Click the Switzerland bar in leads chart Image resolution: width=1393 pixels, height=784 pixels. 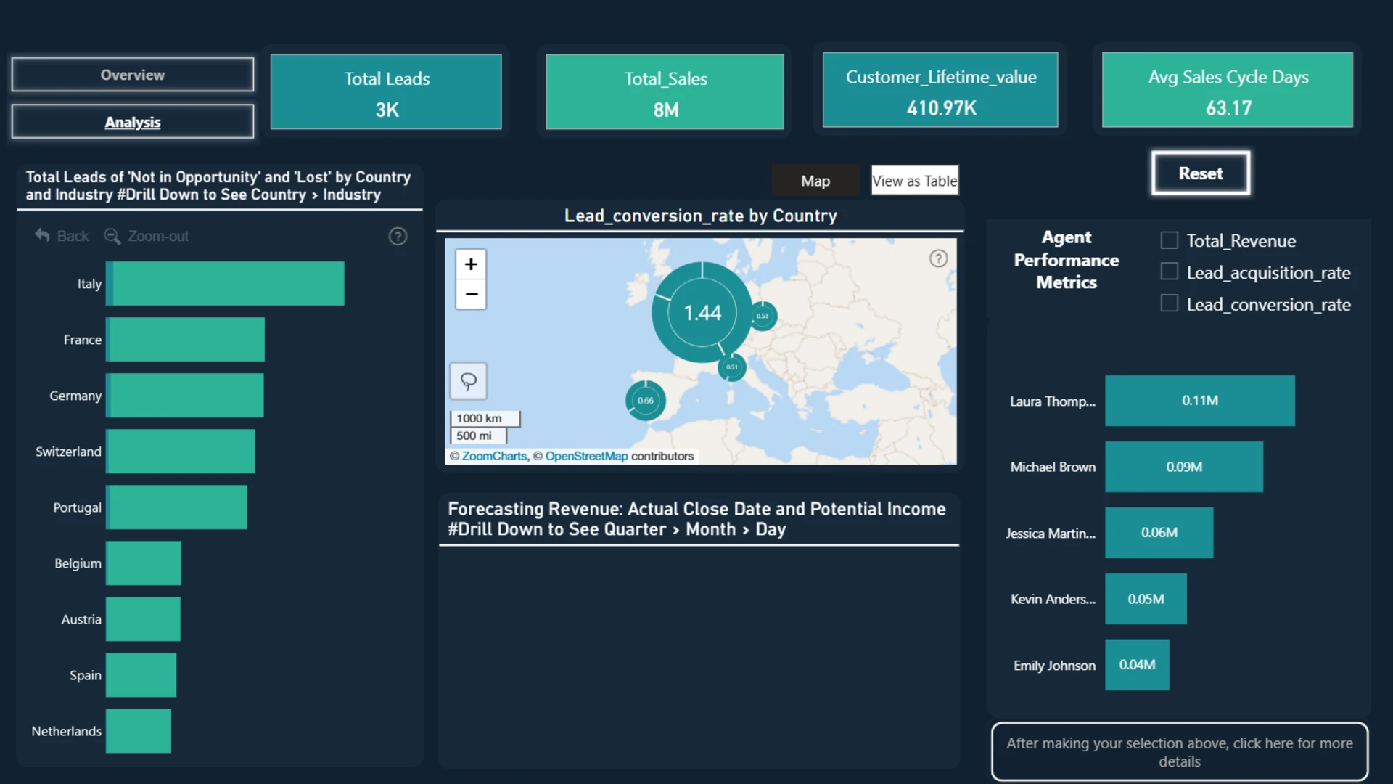[x=181, y=452]
